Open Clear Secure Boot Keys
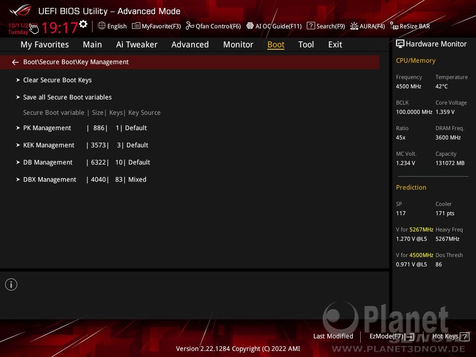The image size is (476, 357). [x=57, y=80]
